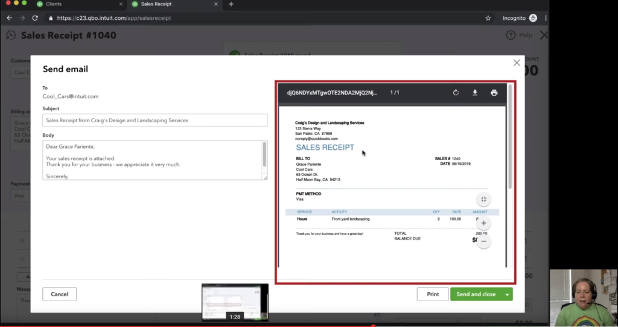
Task: Zoom out of the PDF preview
Action: click(x=483, y=241)
